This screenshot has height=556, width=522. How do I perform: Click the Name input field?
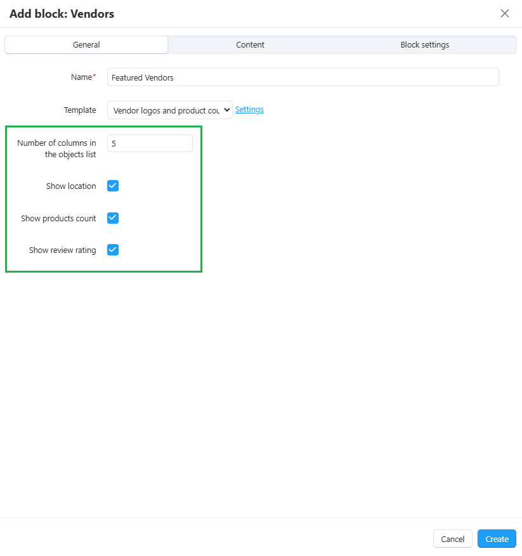point(303,77)
